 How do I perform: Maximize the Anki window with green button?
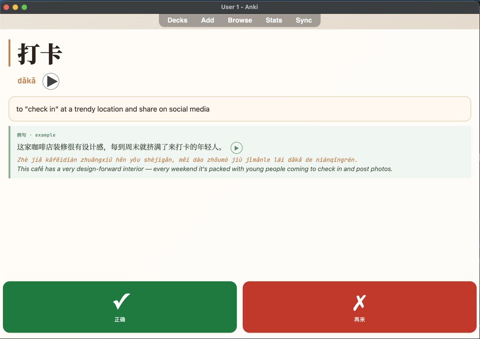24,7
